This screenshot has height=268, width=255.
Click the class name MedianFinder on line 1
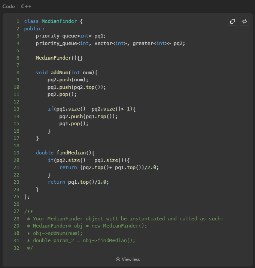point(59,21)
